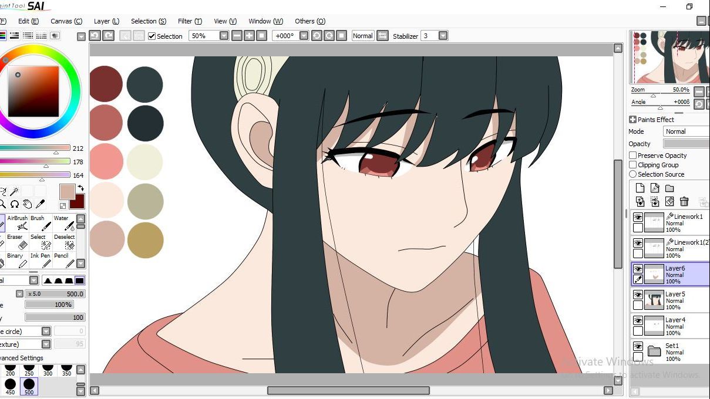Select the Binary pen tool

(x=17, y=261)
